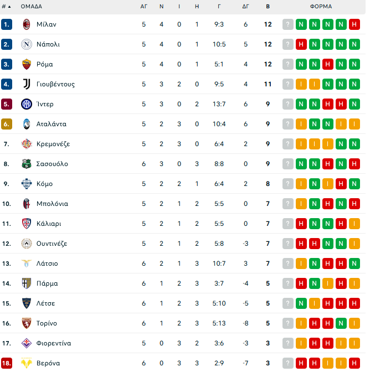Viewport: 370px width, 372px height.
Task: Click the Fiorentina club crest
Action: tap(26, 343)
